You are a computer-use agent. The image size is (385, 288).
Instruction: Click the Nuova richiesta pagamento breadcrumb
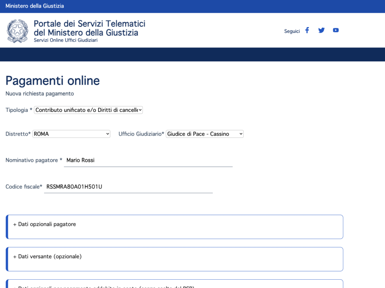[39, 93]
